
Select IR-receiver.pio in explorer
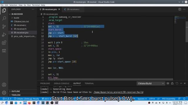point(23,32)
